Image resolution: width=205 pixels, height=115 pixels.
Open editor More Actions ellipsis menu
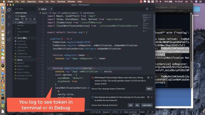click(152, 9)
